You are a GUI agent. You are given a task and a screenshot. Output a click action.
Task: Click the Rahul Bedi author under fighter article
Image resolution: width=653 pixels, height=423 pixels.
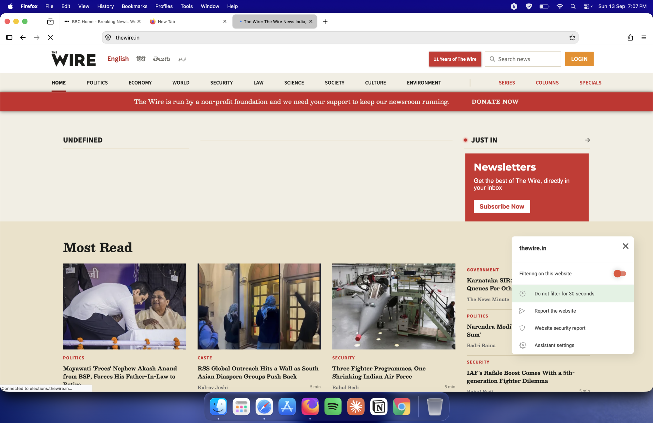click(x=345, y=387)
